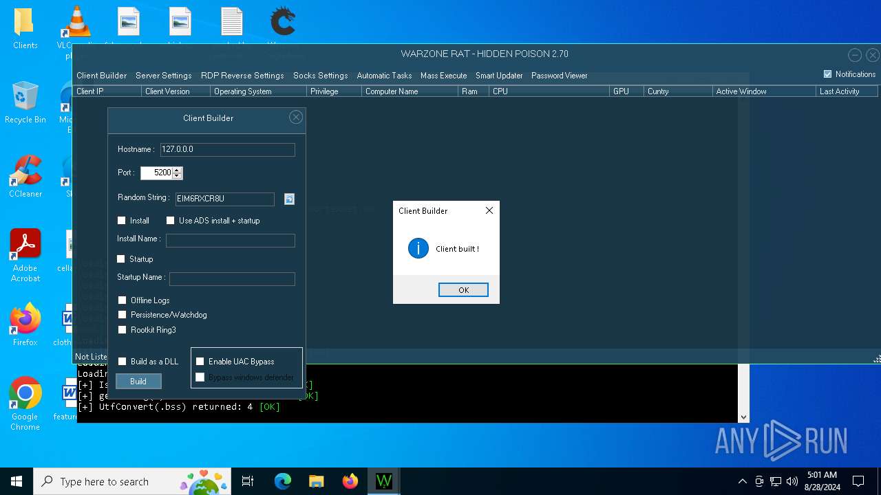The image size is (881, 495).
Task: Check Use ADS install + startup
Action: (171, 221)
